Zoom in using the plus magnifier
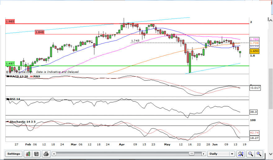Viewport: 273px width, 160px height. pos(259,154)
